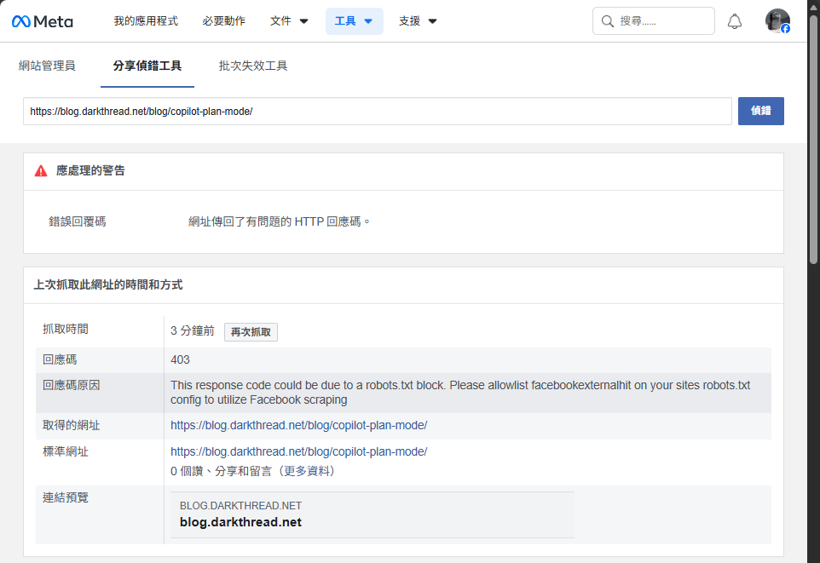Click into the 搜尋 search box

661,21
